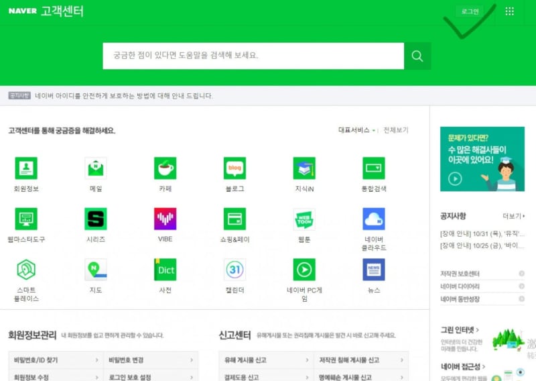Viewport: 536px width, 381px height.
Task: Click the 공지사항 badge label
Action: coord(19,95)
